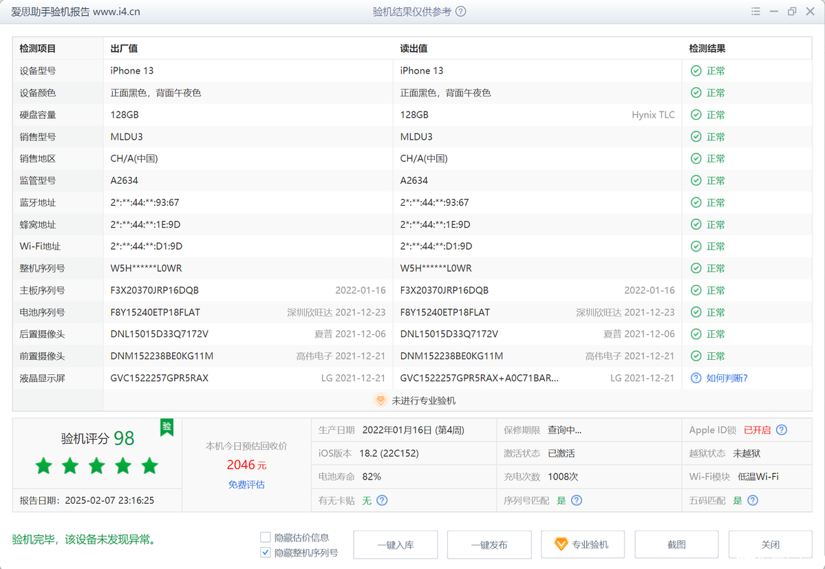
Task: Click the 出厂值 column header
Action: click(124, 48)
